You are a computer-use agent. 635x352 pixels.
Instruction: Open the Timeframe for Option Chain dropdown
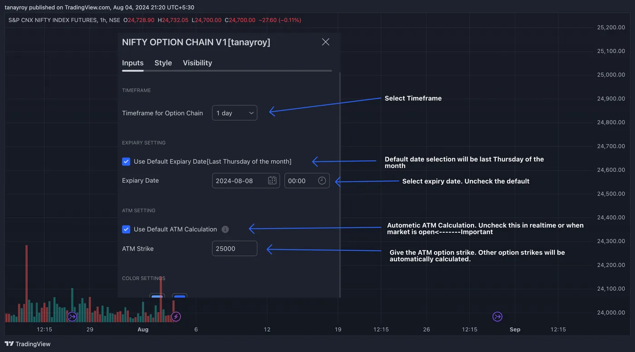[x=234, y=113]
